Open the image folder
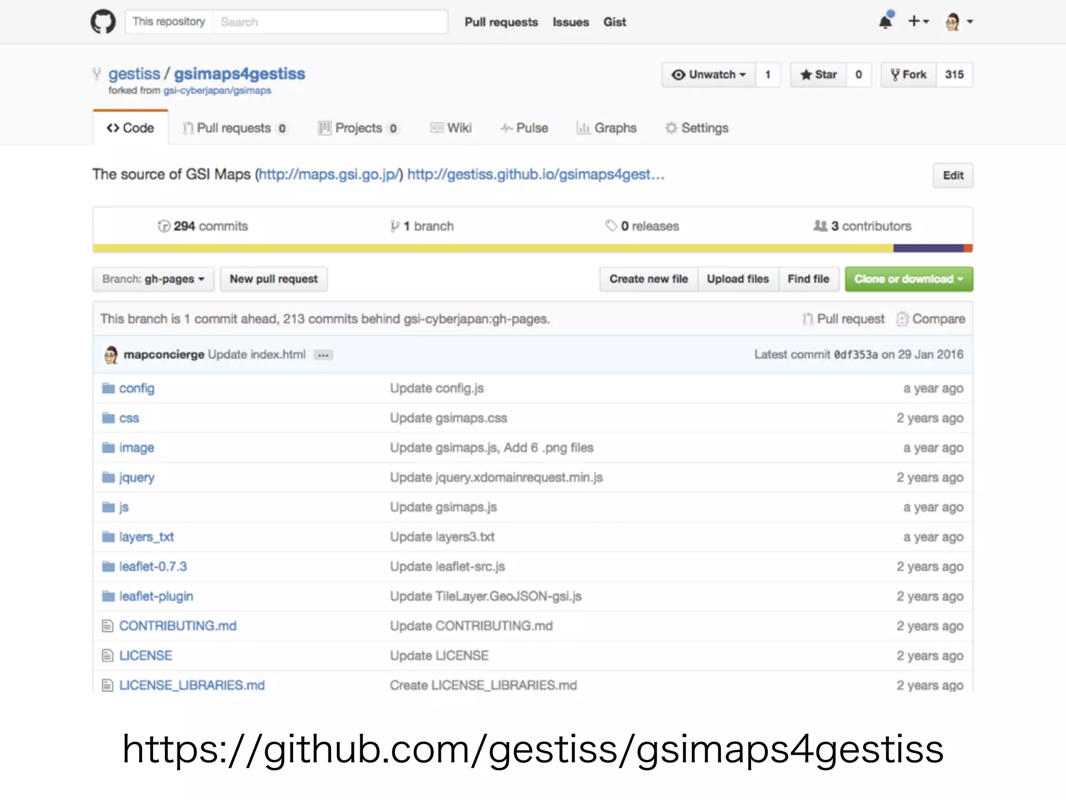The width and height of the screenshot is (1066, 800). 136,448
